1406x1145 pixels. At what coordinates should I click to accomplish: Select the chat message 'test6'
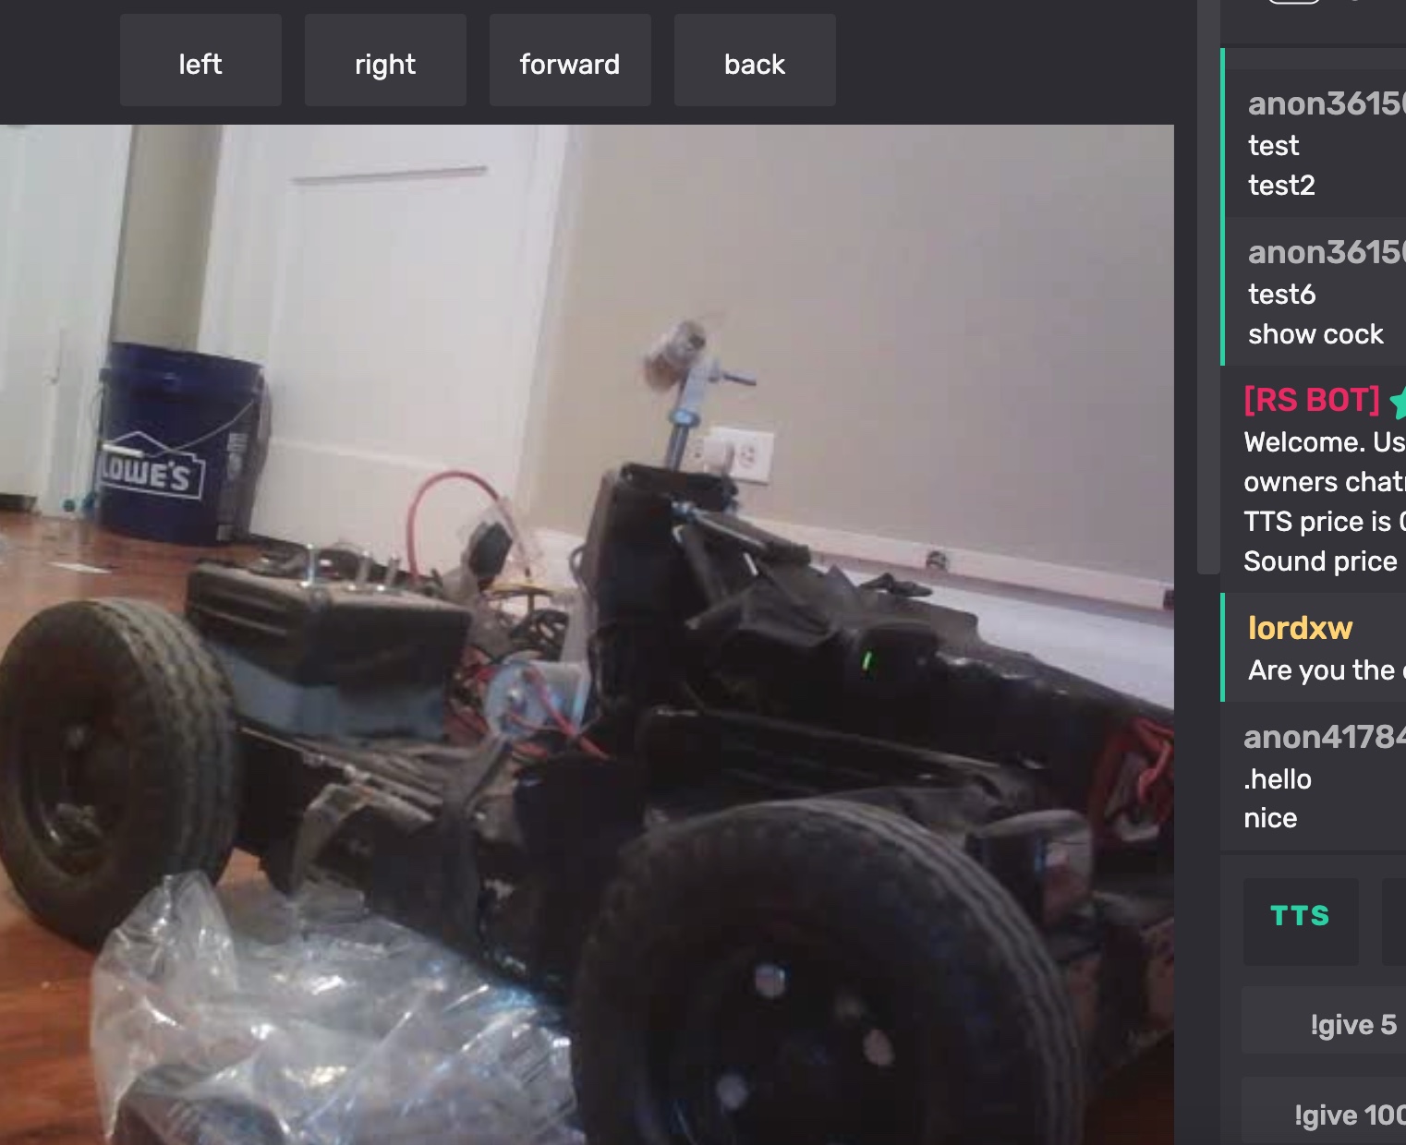[1281, 295]
